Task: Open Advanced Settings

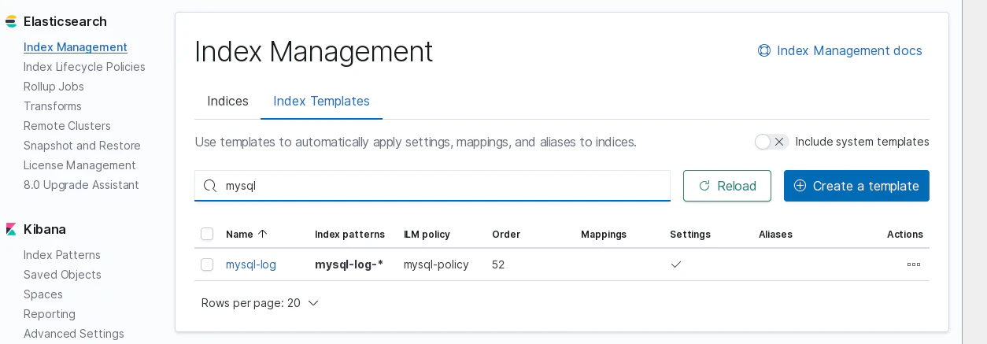Action: coord(74,334)
